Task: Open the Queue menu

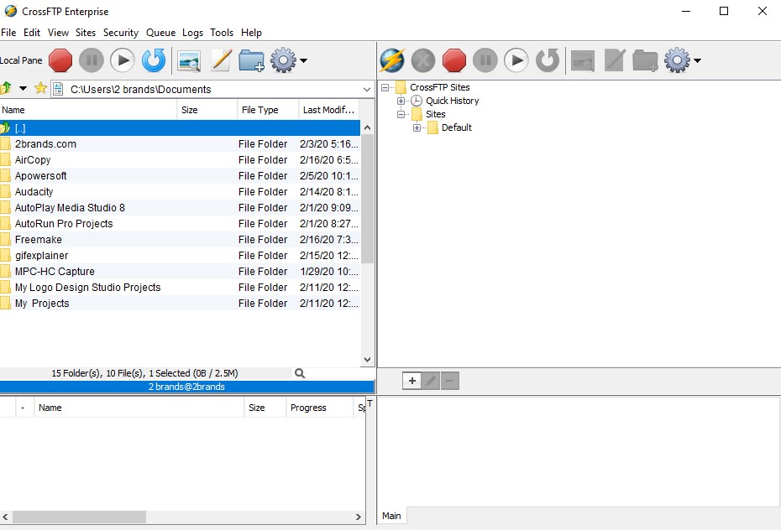Action: 161,33
